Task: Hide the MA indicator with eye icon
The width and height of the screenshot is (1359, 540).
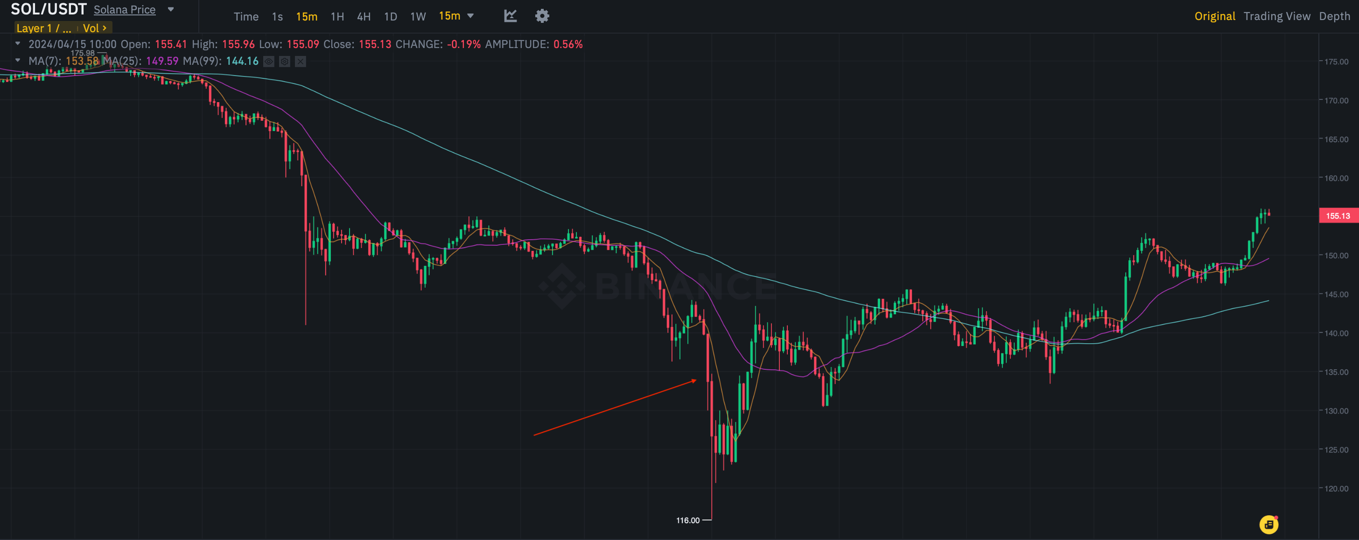Action: tap(269, 62)
